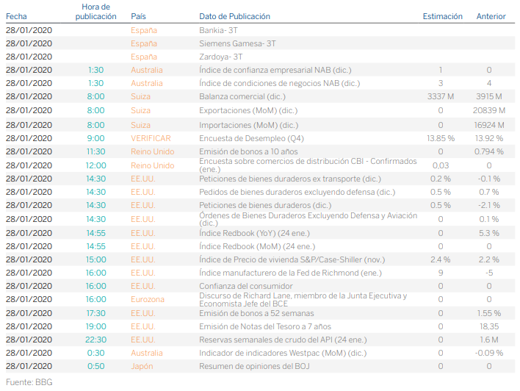Click the Eurozona country label
This screenshot has height=391, width=520.
148,299
